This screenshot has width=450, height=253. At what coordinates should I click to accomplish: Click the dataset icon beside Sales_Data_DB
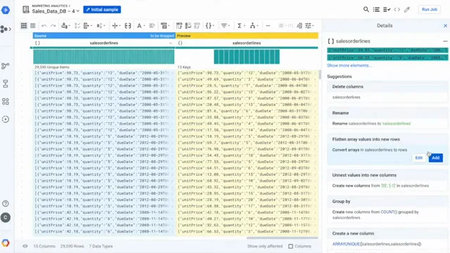point(26,9)
